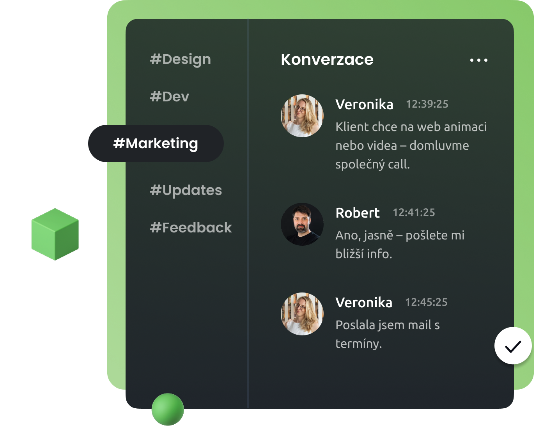Switch to the #Dev channel
Screen dimensions: 535x436
pos(170,96)
